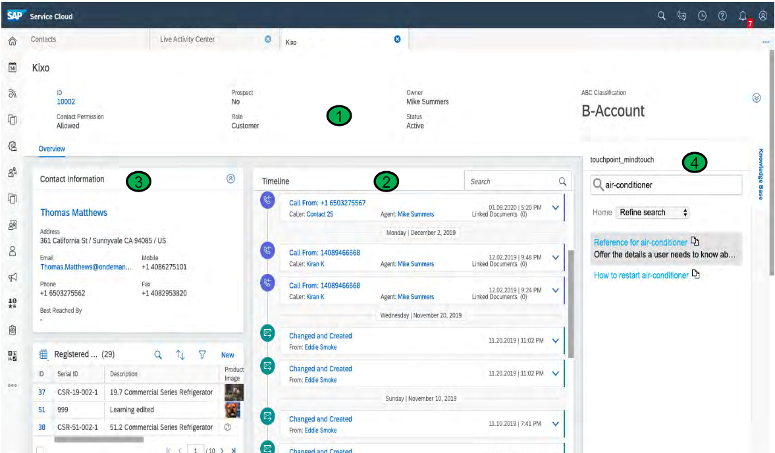Click Home in knowledge base breadcrumb
The width and height of the screenshot is (775, 453).
[x=602, y=213]
